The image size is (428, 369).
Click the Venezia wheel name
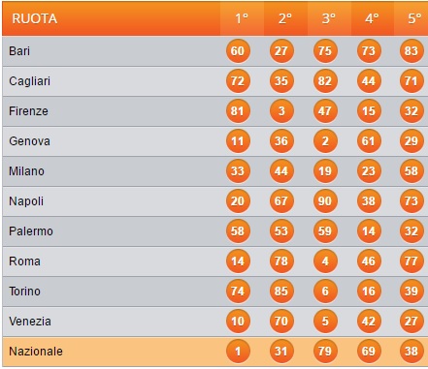coord(30,322)
